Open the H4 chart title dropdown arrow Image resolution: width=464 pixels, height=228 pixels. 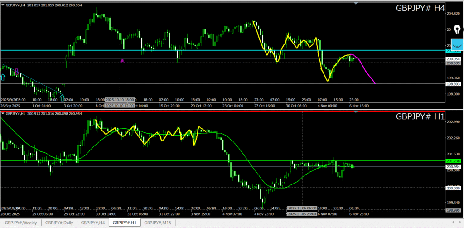(3, 5)
